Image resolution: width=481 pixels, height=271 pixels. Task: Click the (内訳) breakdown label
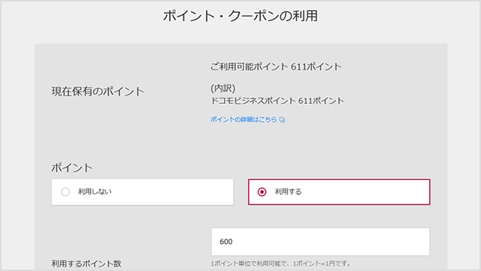[222, 89]
